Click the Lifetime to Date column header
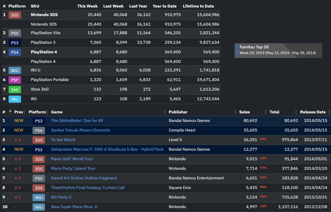 point(198,6)
